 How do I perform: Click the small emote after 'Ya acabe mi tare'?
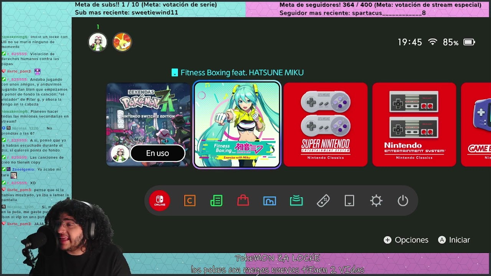14,175
